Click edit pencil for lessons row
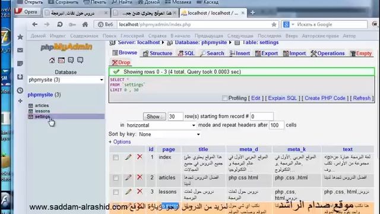380x214 pixels. tap(128, 191)
